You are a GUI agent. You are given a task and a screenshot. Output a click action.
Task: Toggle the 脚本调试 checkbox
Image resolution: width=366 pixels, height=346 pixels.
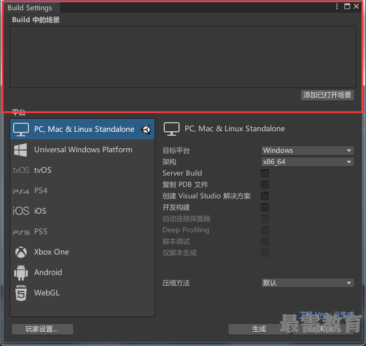coord(265,241)
